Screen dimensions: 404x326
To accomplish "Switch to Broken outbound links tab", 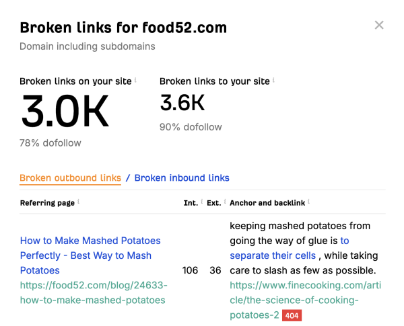I will click(x=70, y=178).
